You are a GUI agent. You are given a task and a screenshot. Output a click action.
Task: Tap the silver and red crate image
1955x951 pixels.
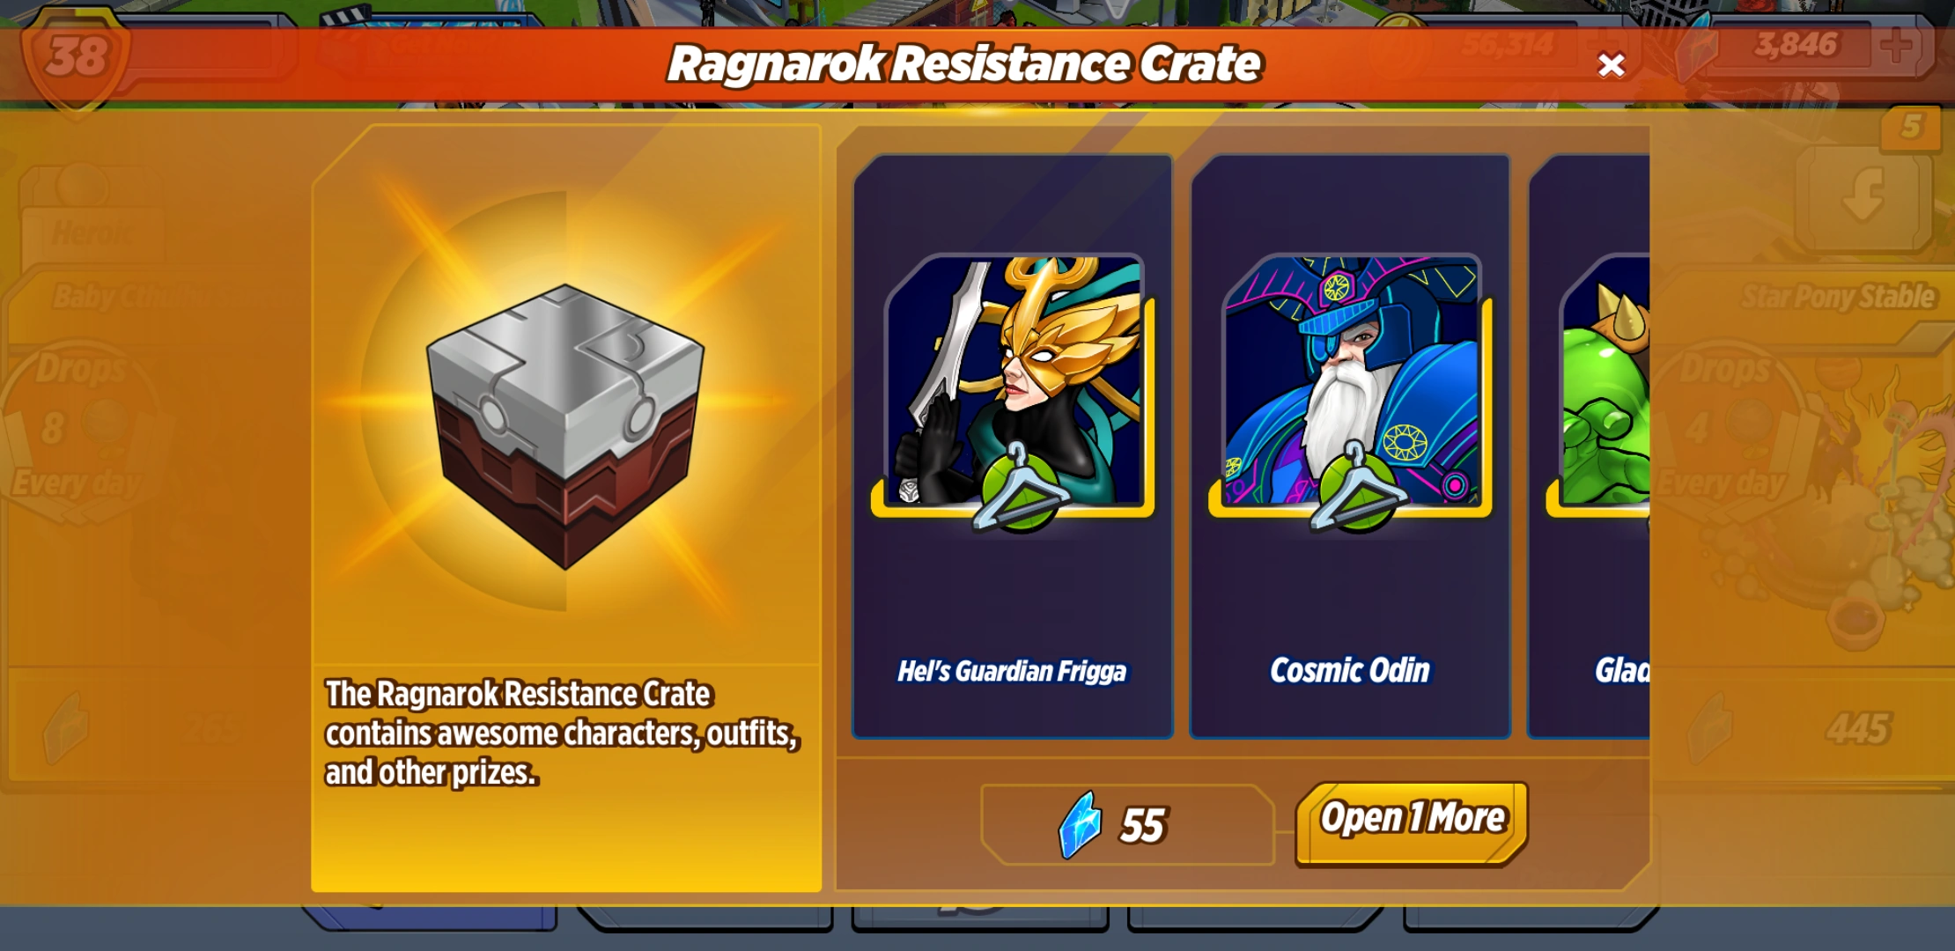pos(565,424)
